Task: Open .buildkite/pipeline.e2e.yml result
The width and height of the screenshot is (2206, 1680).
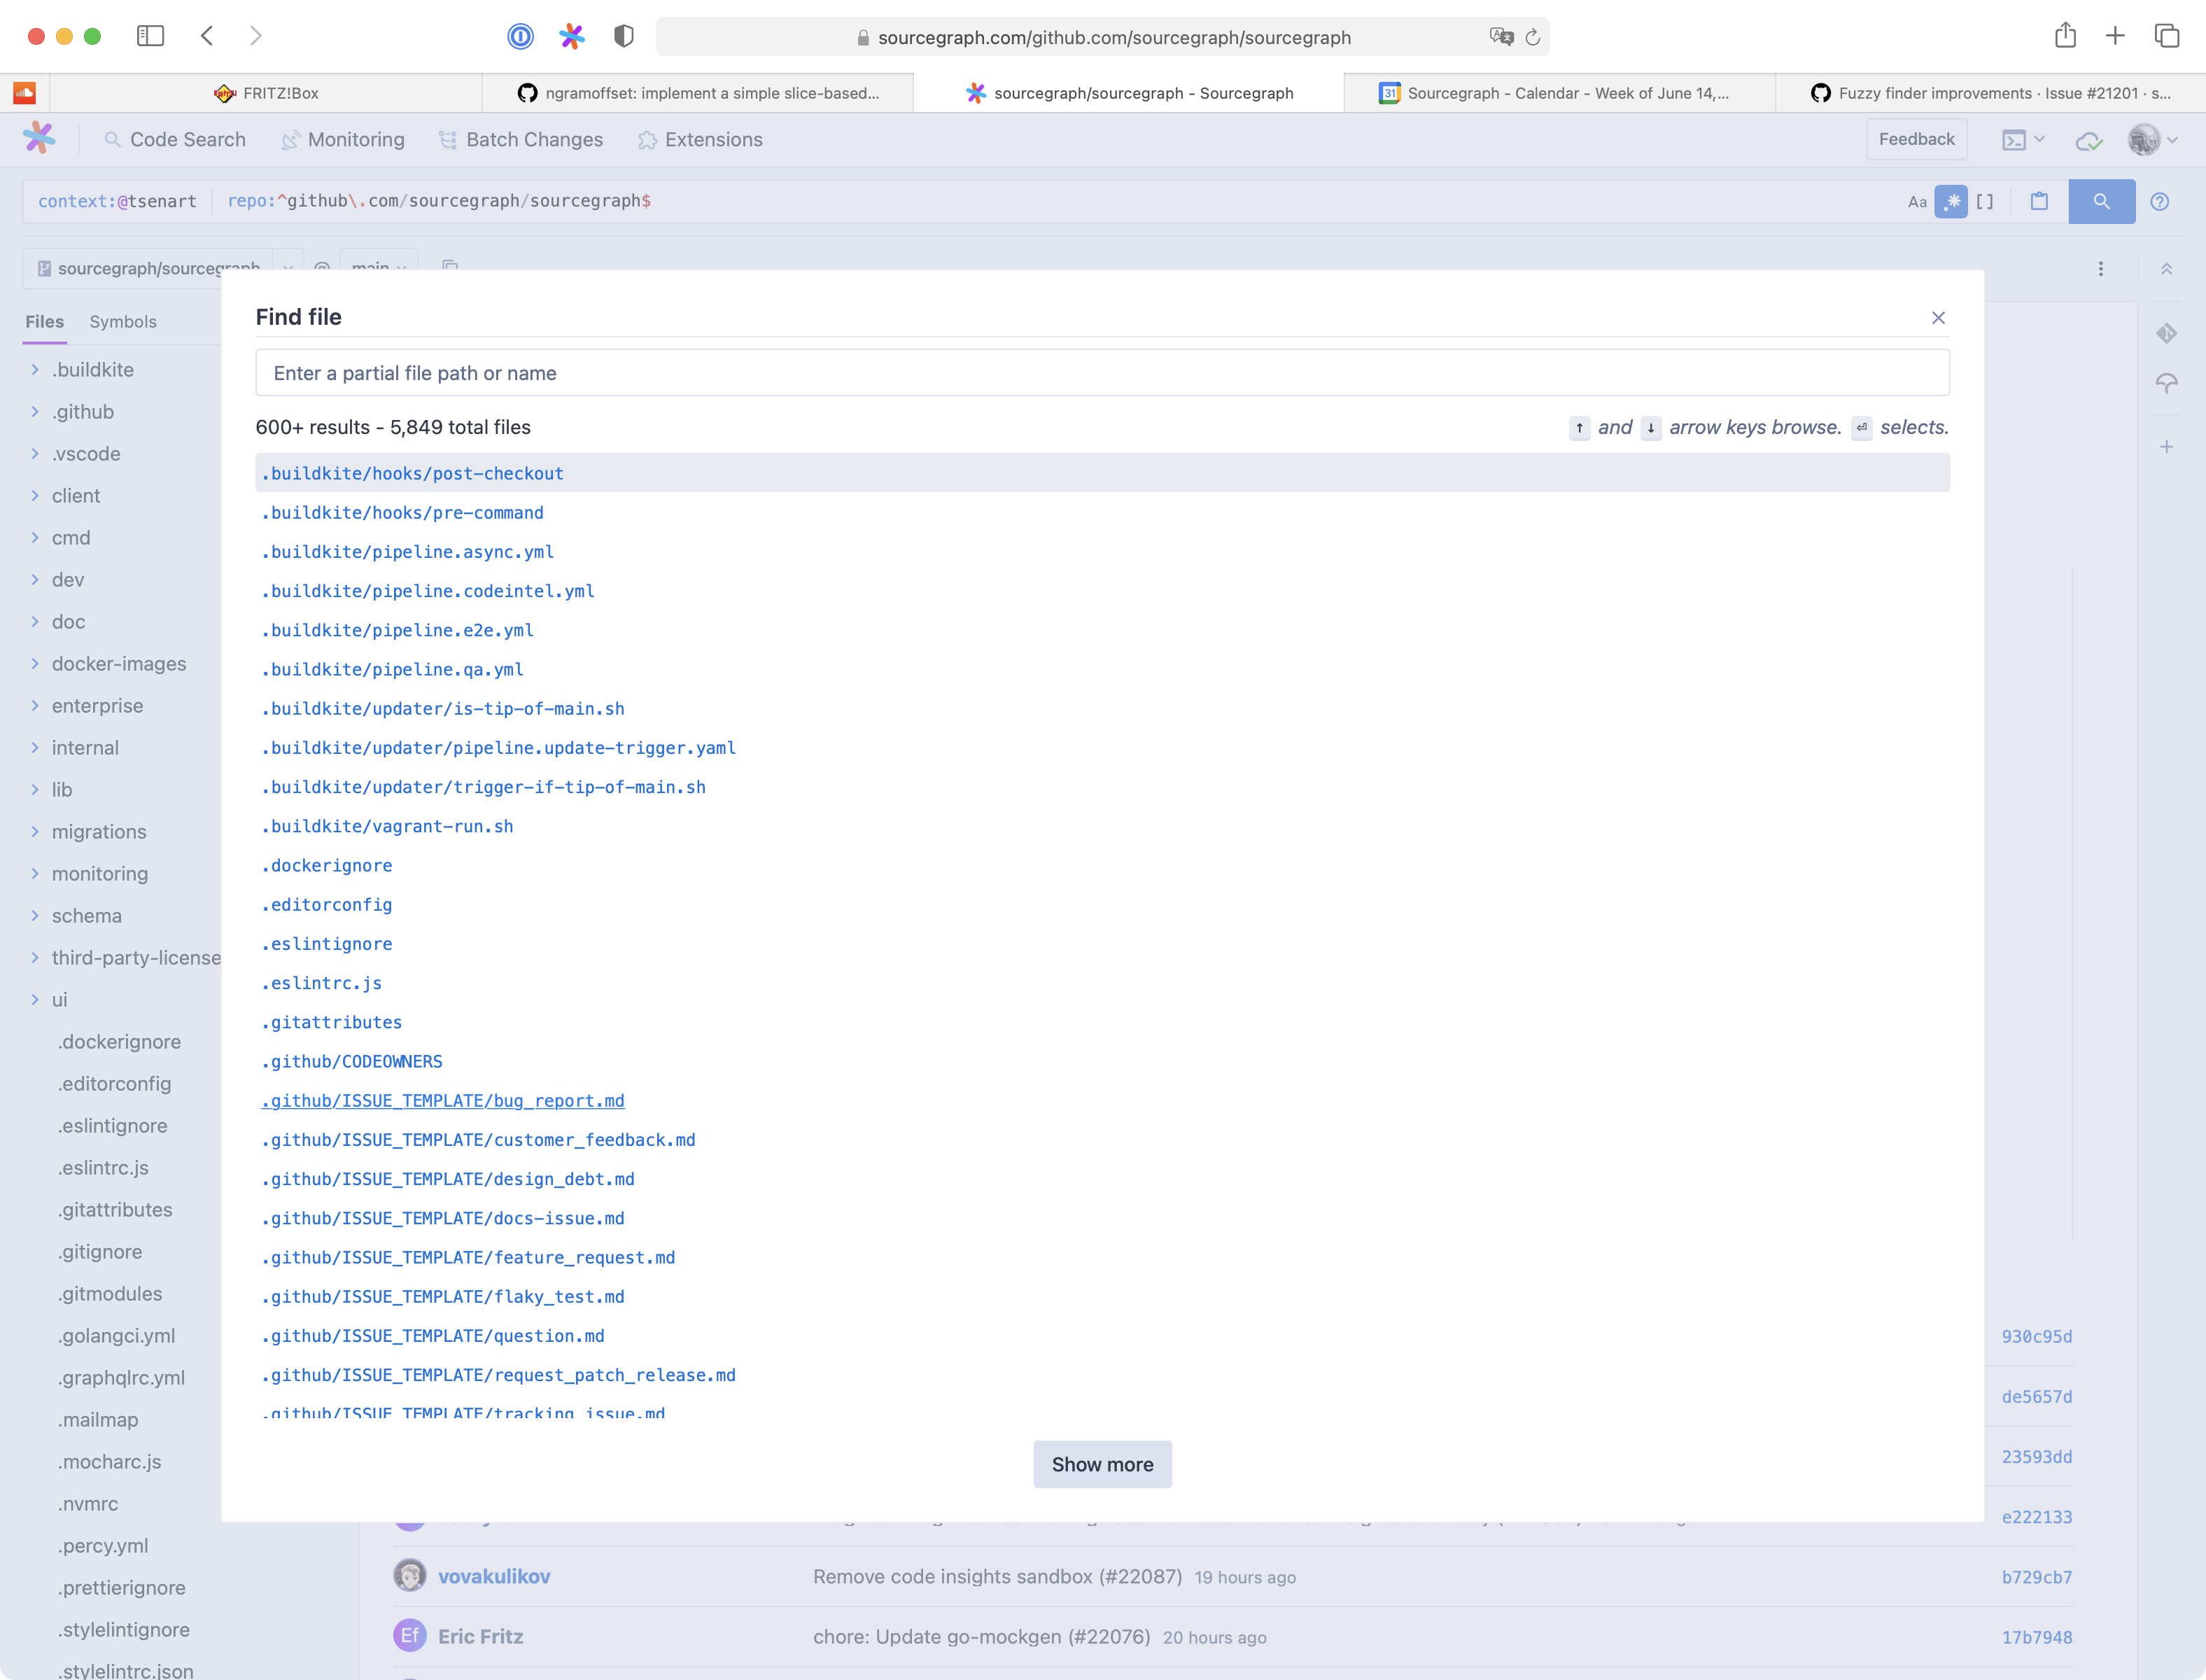Action: pyautogui.click(x=397, y=630)
